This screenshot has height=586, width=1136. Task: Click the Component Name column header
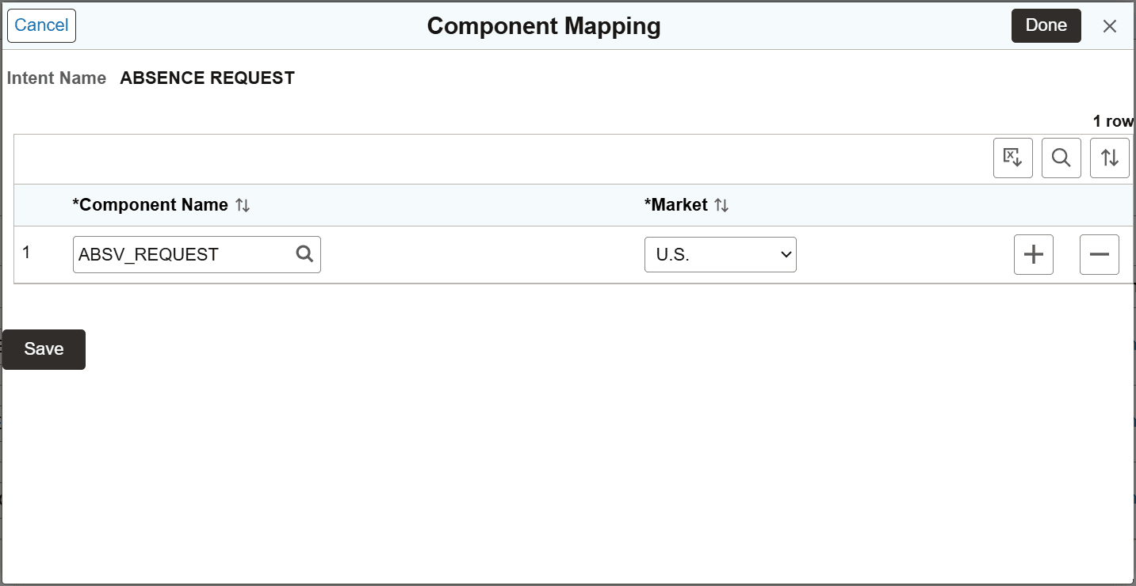(151, 205)
